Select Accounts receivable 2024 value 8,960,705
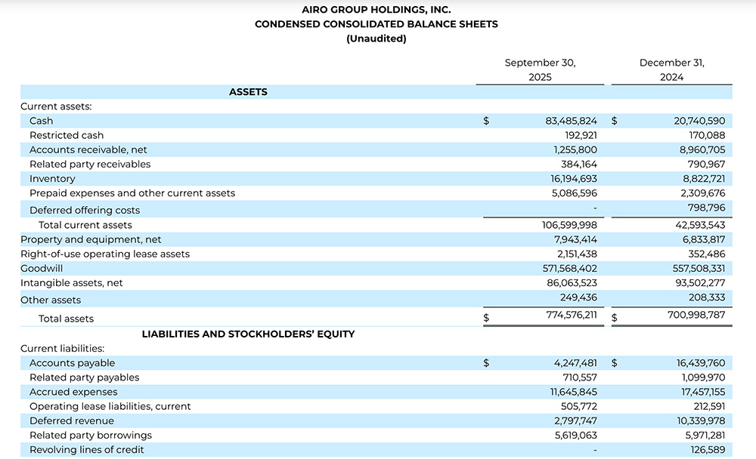This screenshot has height=459, width=756. point(699,149)
